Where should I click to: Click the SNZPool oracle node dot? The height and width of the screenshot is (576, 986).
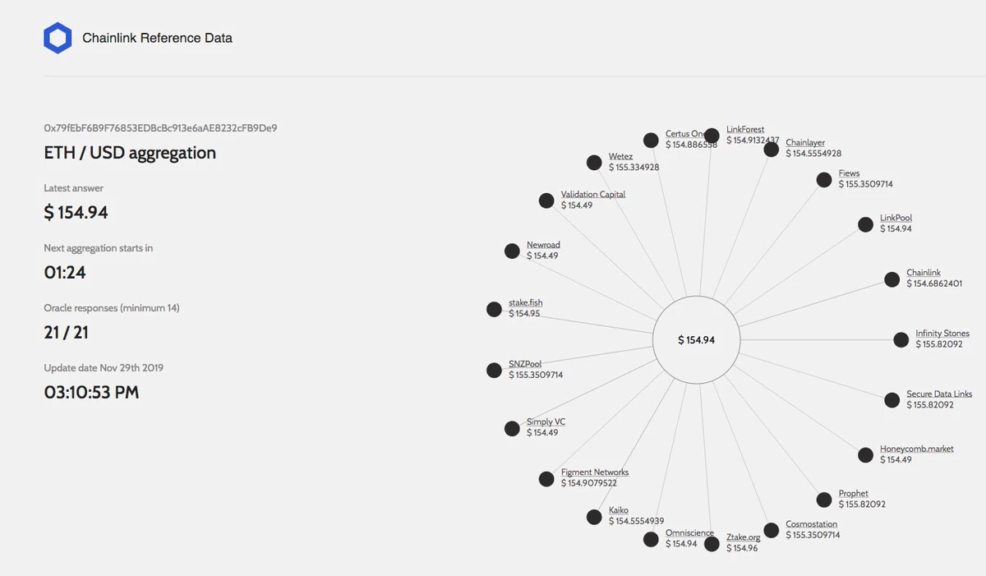494,371
